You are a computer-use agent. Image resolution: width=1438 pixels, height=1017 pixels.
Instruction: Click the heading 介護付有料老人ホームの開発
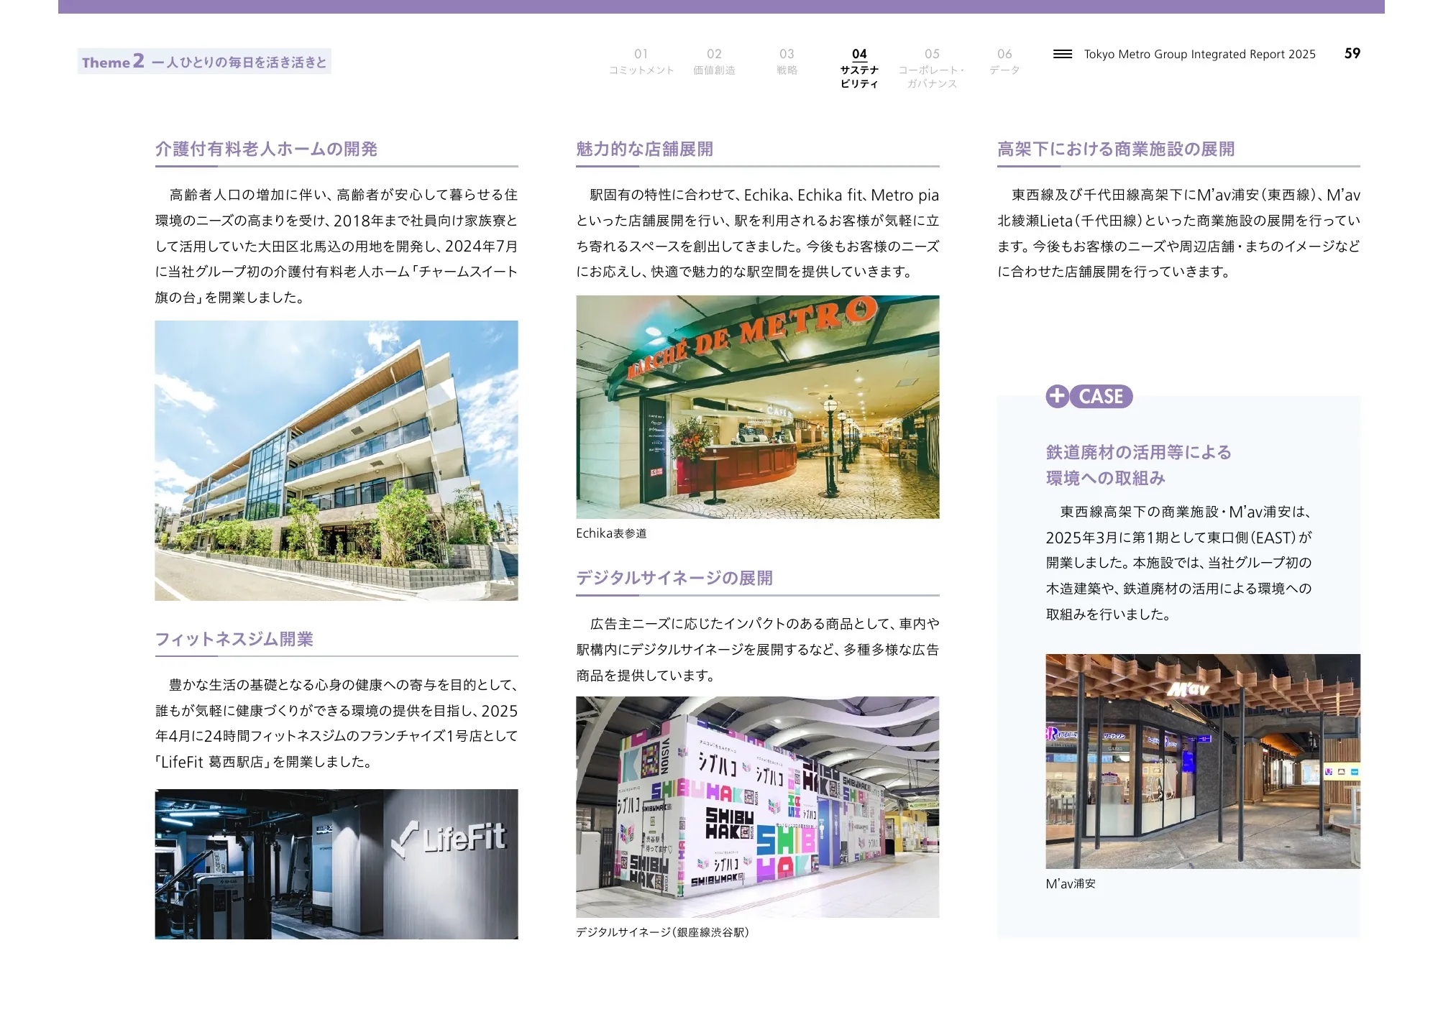[266, 149]
